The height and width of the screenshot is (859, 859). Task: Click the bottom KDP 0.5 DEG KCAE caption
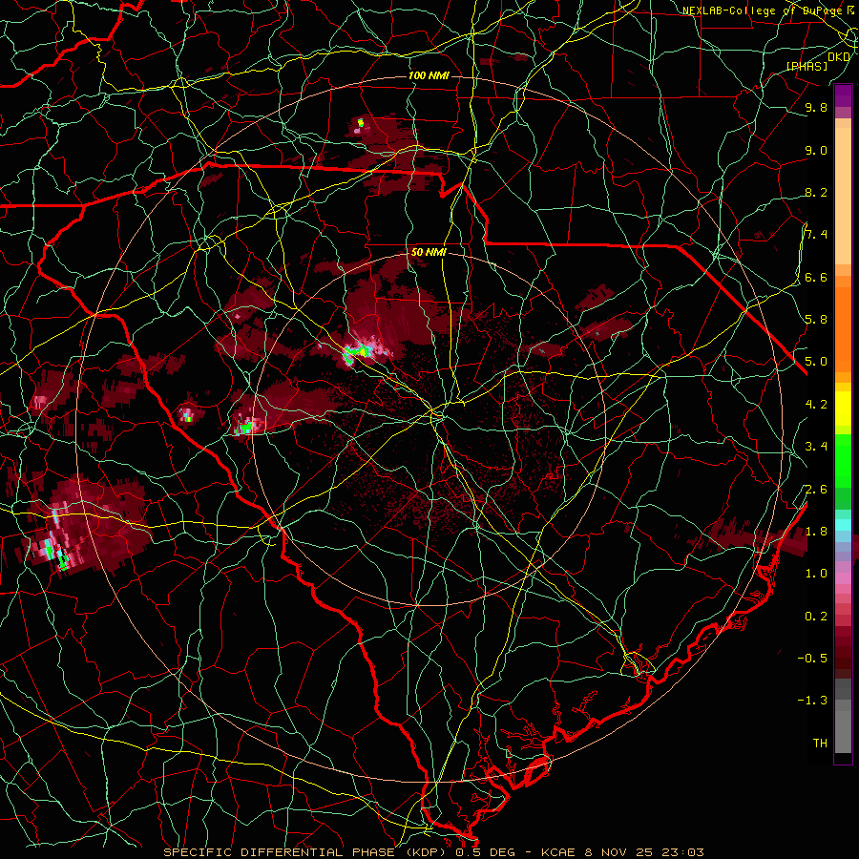pos(433,852)
